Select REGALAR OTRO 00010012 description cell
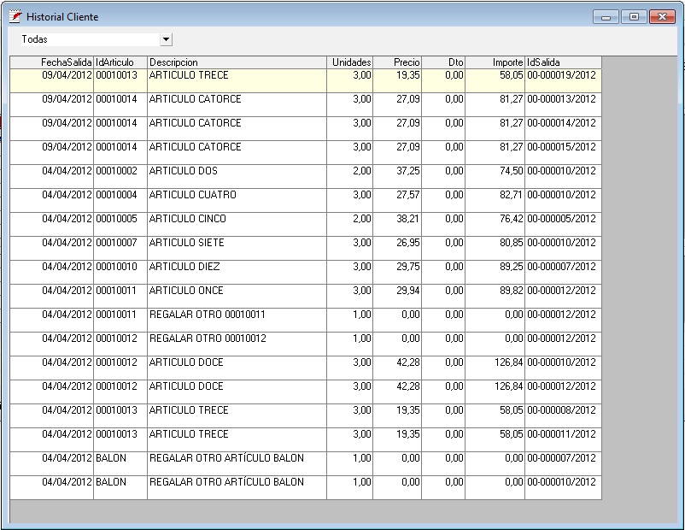The image size is (685, 530). click(x=237, y=344)
